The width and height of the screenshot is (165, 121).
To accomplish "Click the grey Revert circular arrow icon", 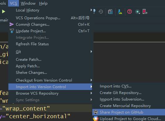I will click(101, 11).
